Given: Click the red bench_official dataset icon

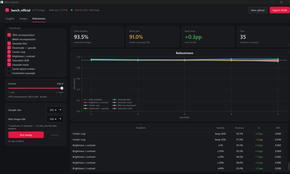Looking at the screenshot, I should tap(7, 10).
